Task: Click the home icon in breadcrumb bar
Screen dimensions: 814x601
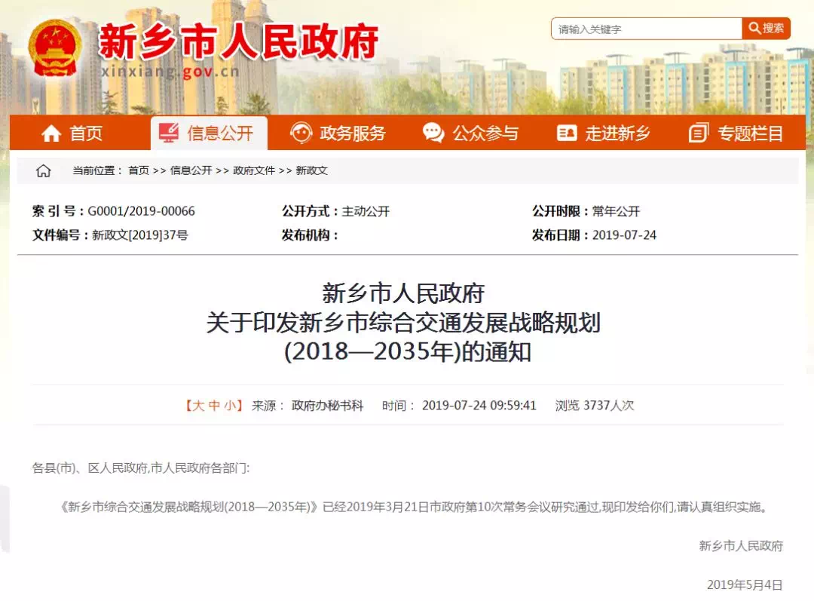Action: pos(44,171)
